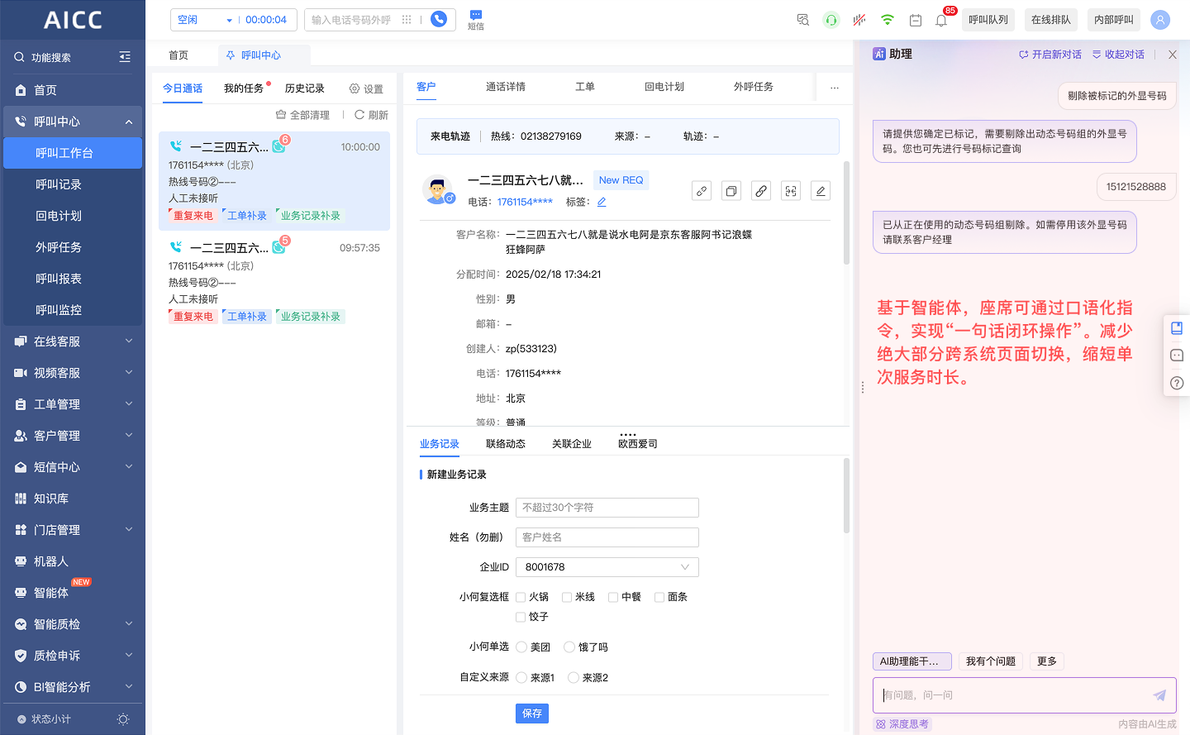This screenshot has height=735, width=1190.
Task: Switch to the 联络动态 tab
Action: click(506, 444)
